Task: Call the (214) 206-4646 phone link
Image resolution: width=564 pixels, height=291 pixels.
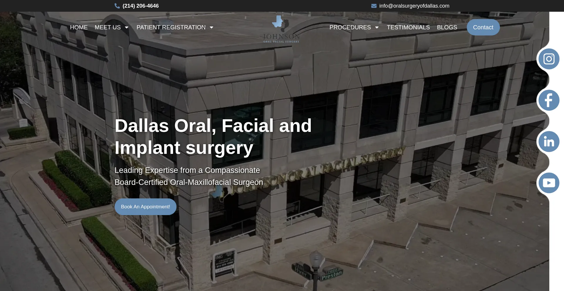Action: click(140, 6)
